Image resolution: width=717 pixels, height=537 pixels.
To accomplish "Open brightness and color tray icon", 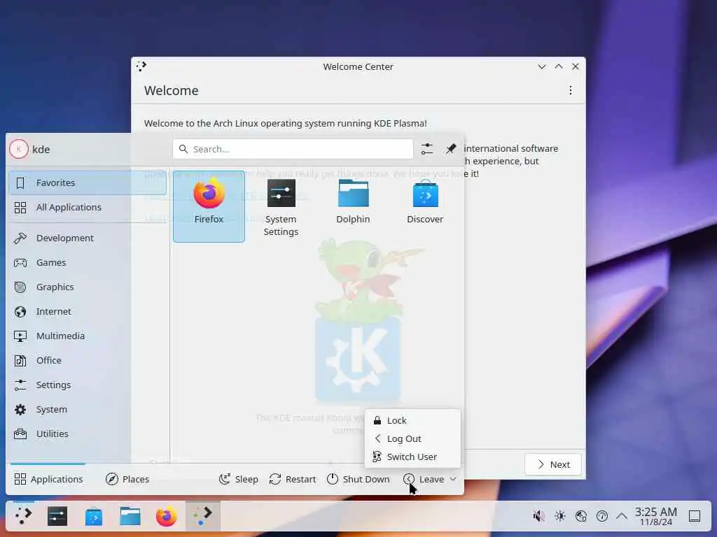I will coord(559,516).
